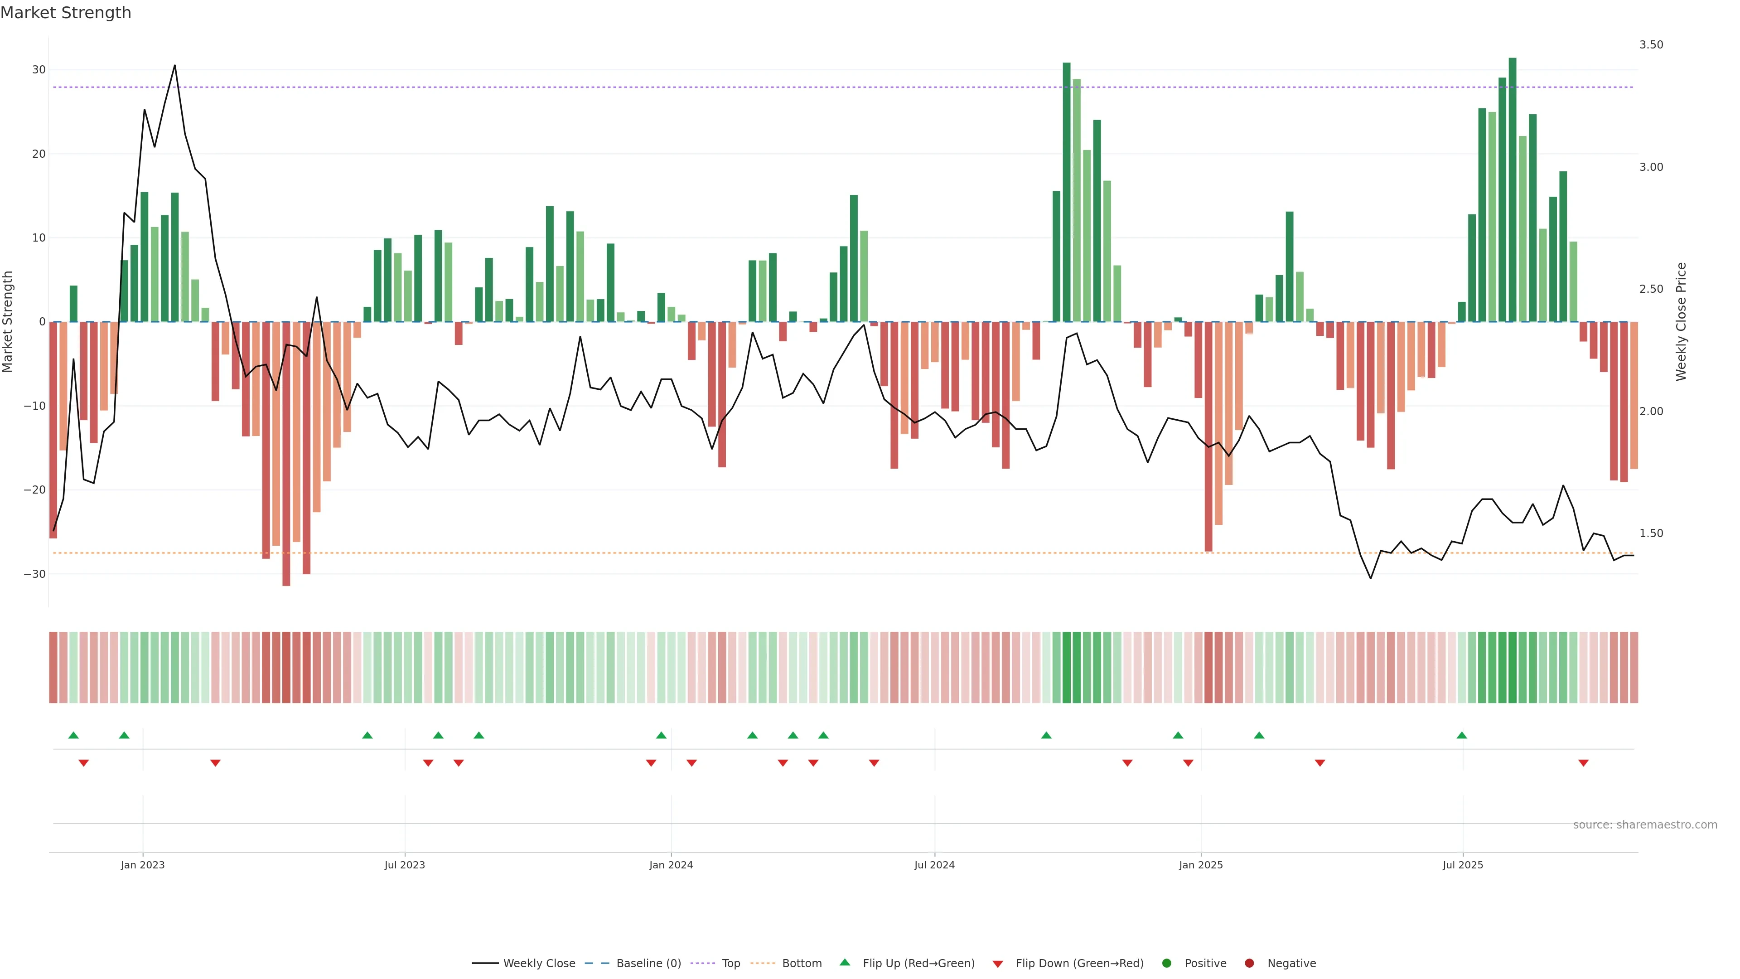Click the first green flip-up triangle marker
This screenshot has height=979, width=1740.
[x=73, y=735]
